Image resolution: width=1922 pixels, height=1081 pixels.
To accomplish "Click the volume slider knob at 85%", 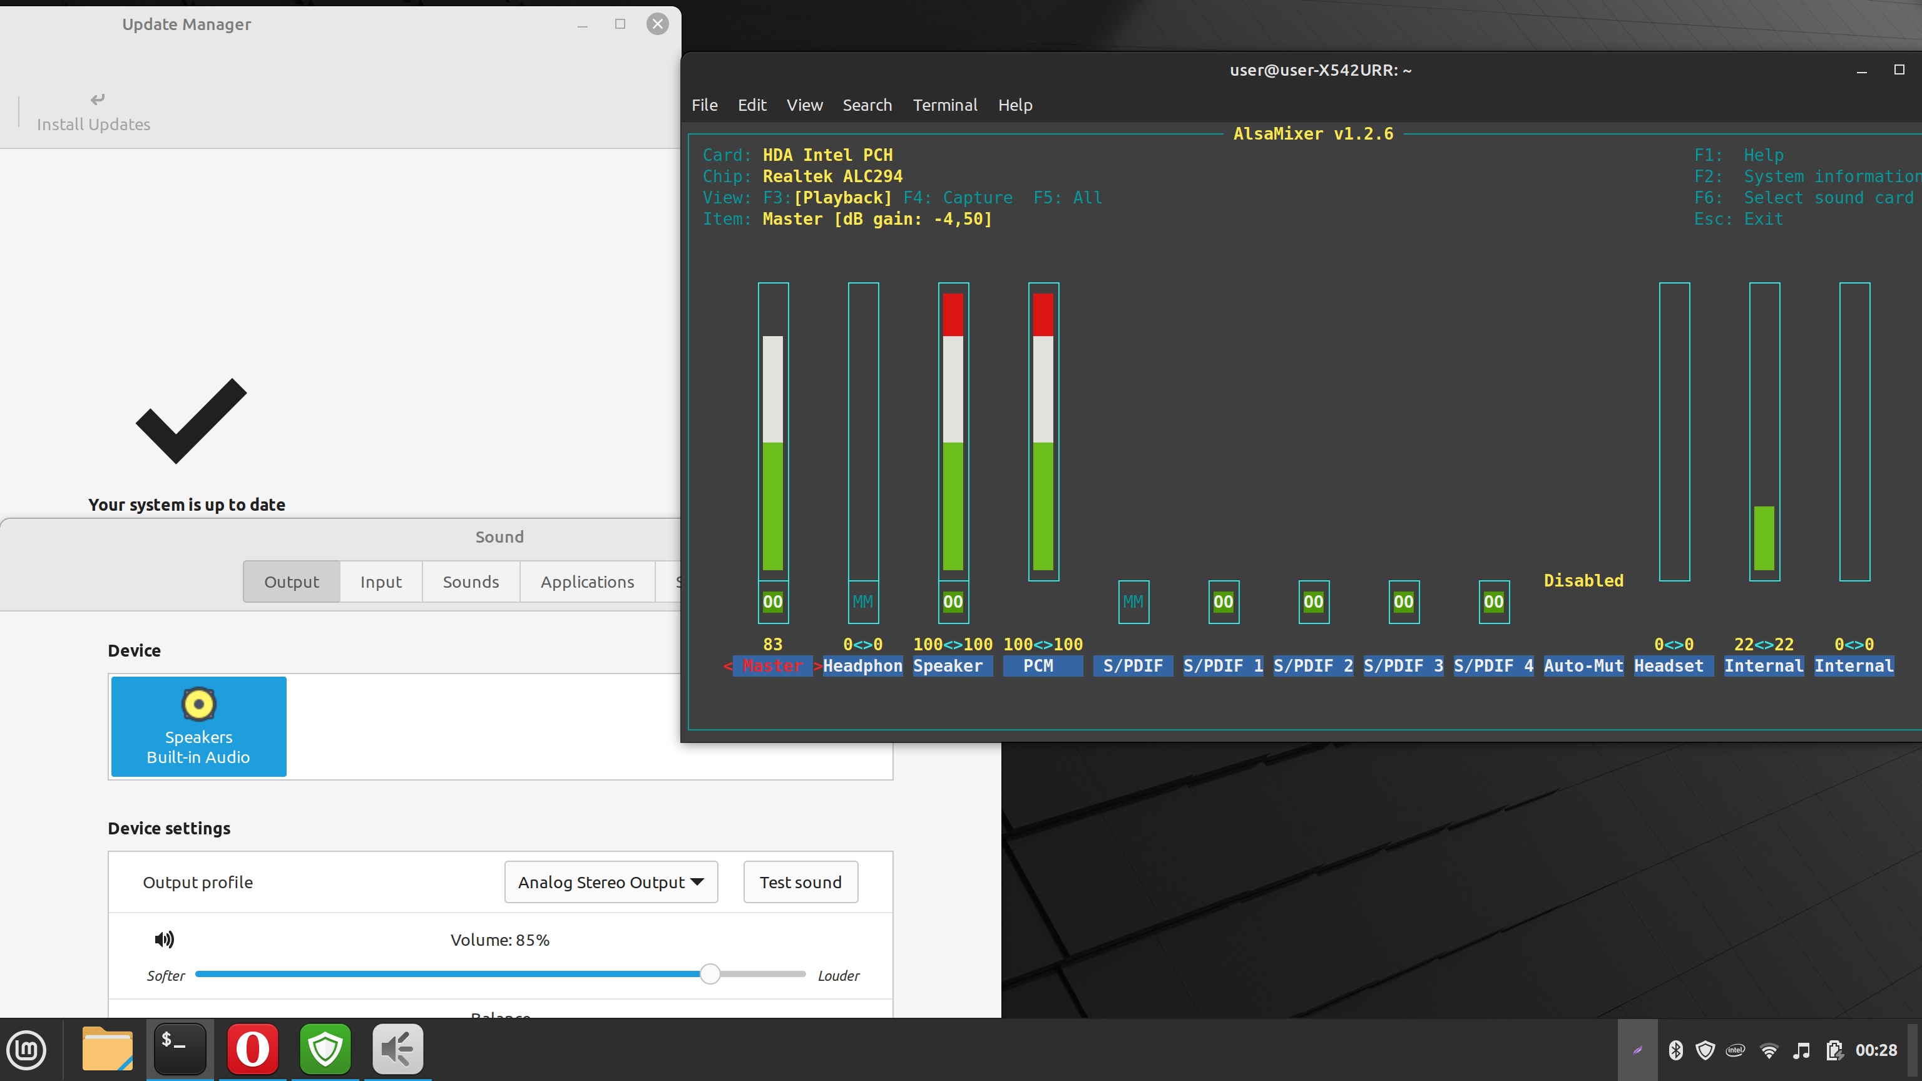I will point(710,973).
